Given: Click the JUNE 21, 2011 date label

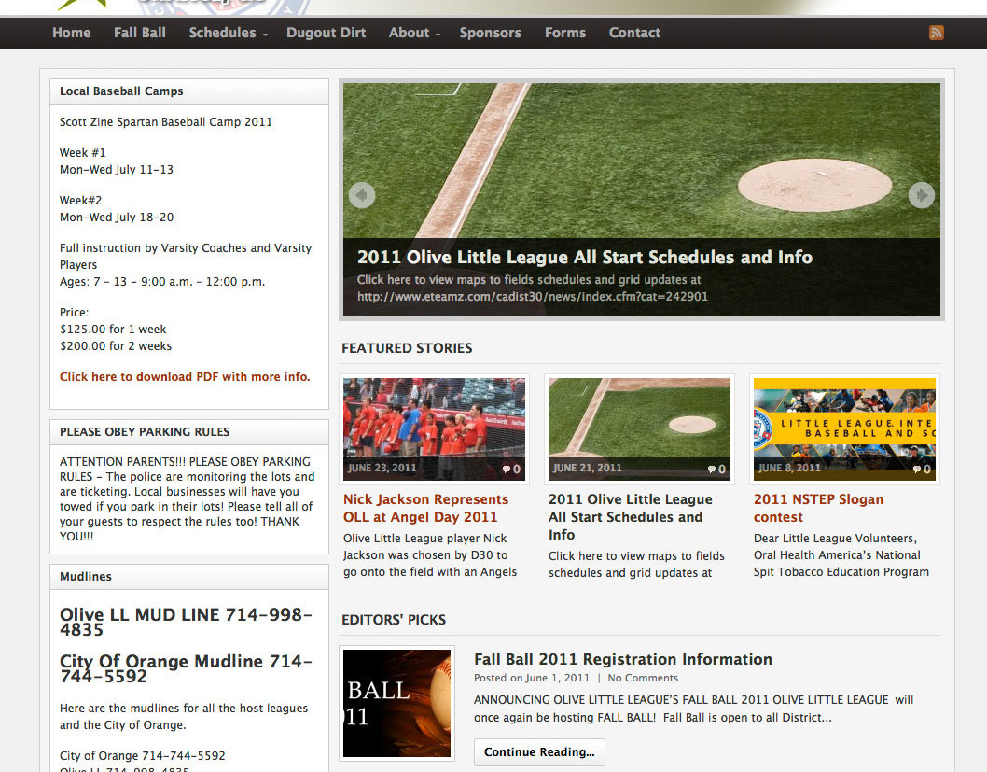Looking at the screenshot, I should 588,468.
